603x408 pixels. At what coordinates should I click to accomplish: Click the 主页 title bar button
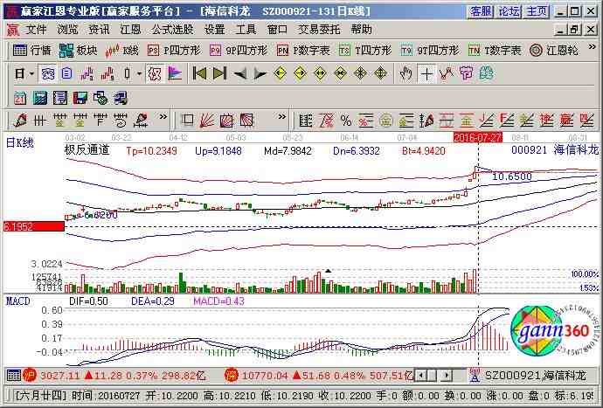tap(536, 11)
